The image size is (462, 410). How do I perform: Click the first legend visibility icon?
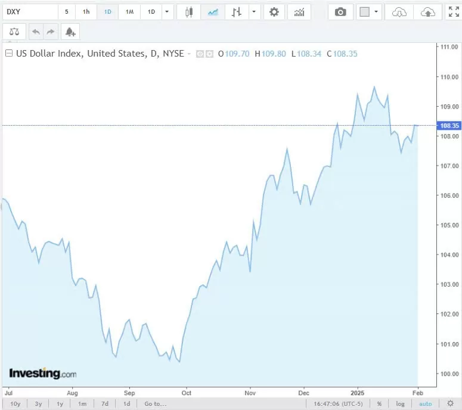[200, 54]
